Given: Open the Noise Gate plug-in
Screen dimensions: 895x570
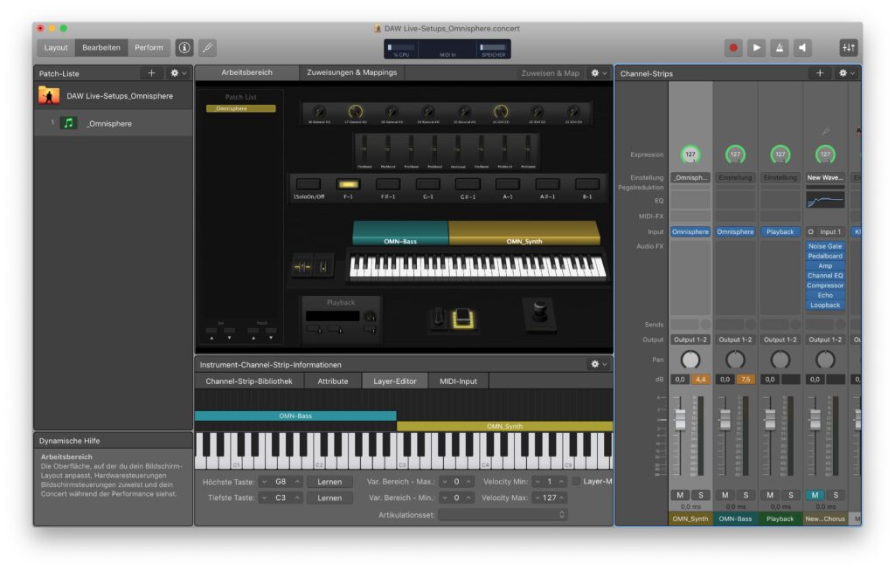Looking at the screenshot, I should [825, 246].
